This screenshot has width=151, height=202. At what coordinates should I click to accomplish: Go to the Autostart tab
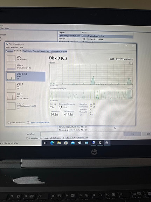pyautogui.click(x=36, y=51)
